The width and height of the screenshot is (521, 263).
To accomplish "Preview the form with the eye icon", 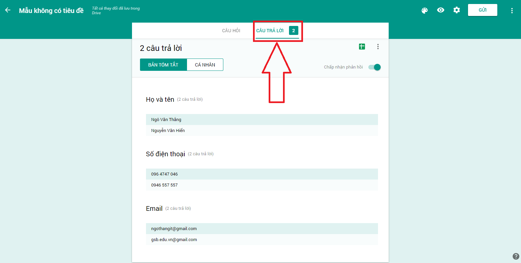I will coord(441,10).
